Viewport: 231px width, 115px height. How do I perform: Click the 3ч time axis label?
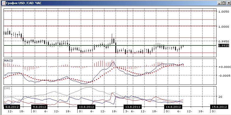(127, 111)
